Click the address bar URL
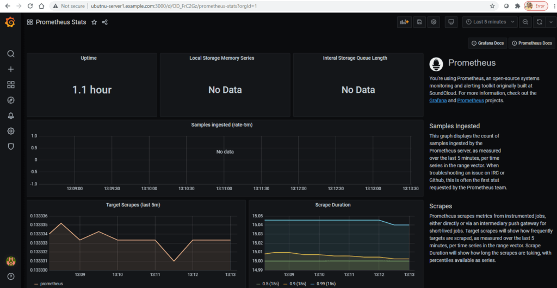The image size is (557, 288). [174, 6]
